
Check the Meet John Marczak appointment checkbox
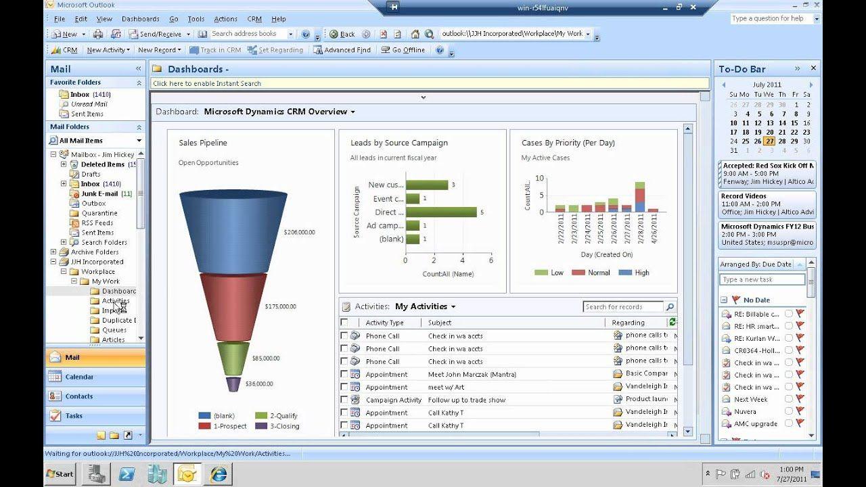click(x=344, y=374)
